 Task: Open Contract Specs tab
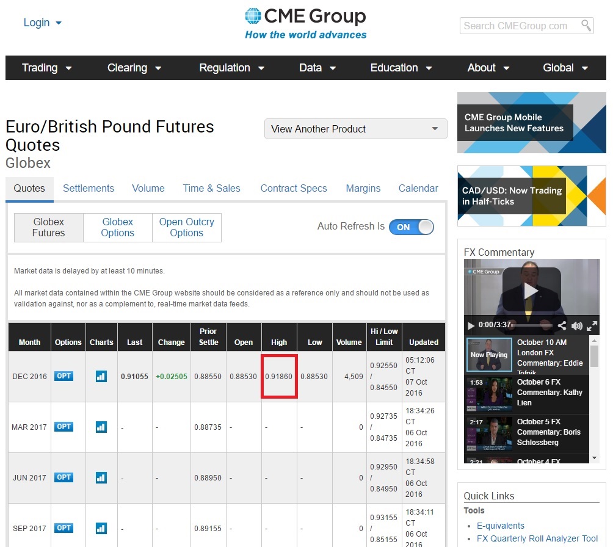294,189
